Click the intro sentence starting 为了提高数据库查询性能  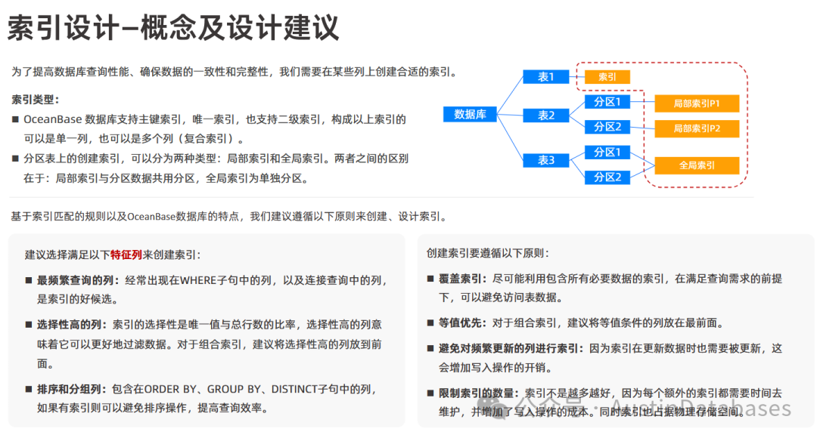235,72
